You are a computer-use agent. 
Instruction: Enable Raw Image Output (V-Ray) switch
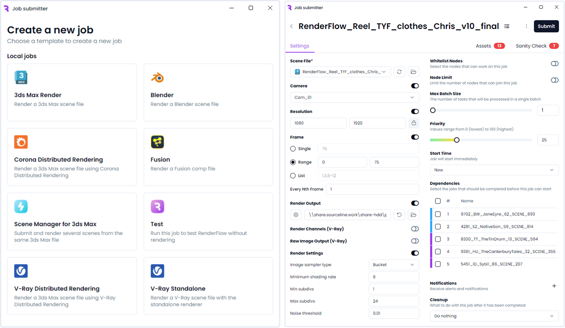[415, 241]
